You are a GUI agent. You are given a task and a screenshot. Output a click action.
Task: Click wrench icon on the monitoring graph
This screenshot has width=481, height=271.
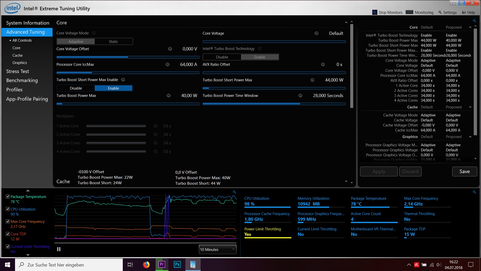pyautogui.click(x=234, y=192)
